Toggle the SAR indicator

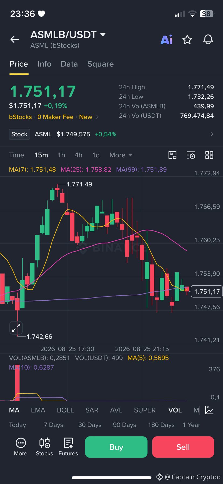pyautogui.click(x=92, y=410)
